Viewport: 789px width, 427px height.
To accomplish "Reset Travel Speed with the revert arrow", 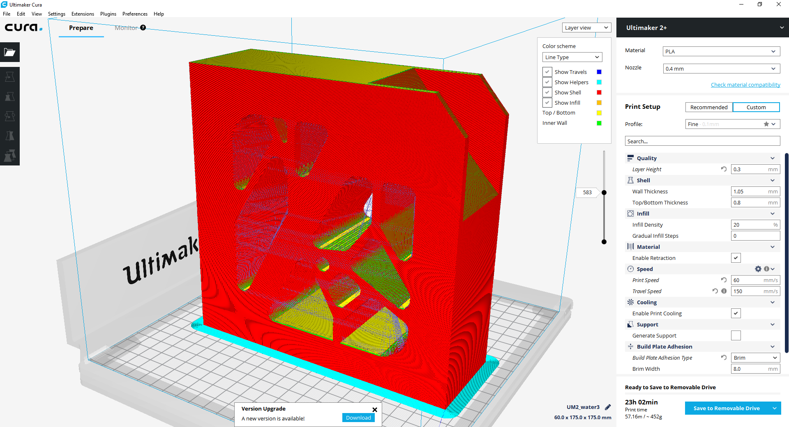I will (x=715, y=291).
